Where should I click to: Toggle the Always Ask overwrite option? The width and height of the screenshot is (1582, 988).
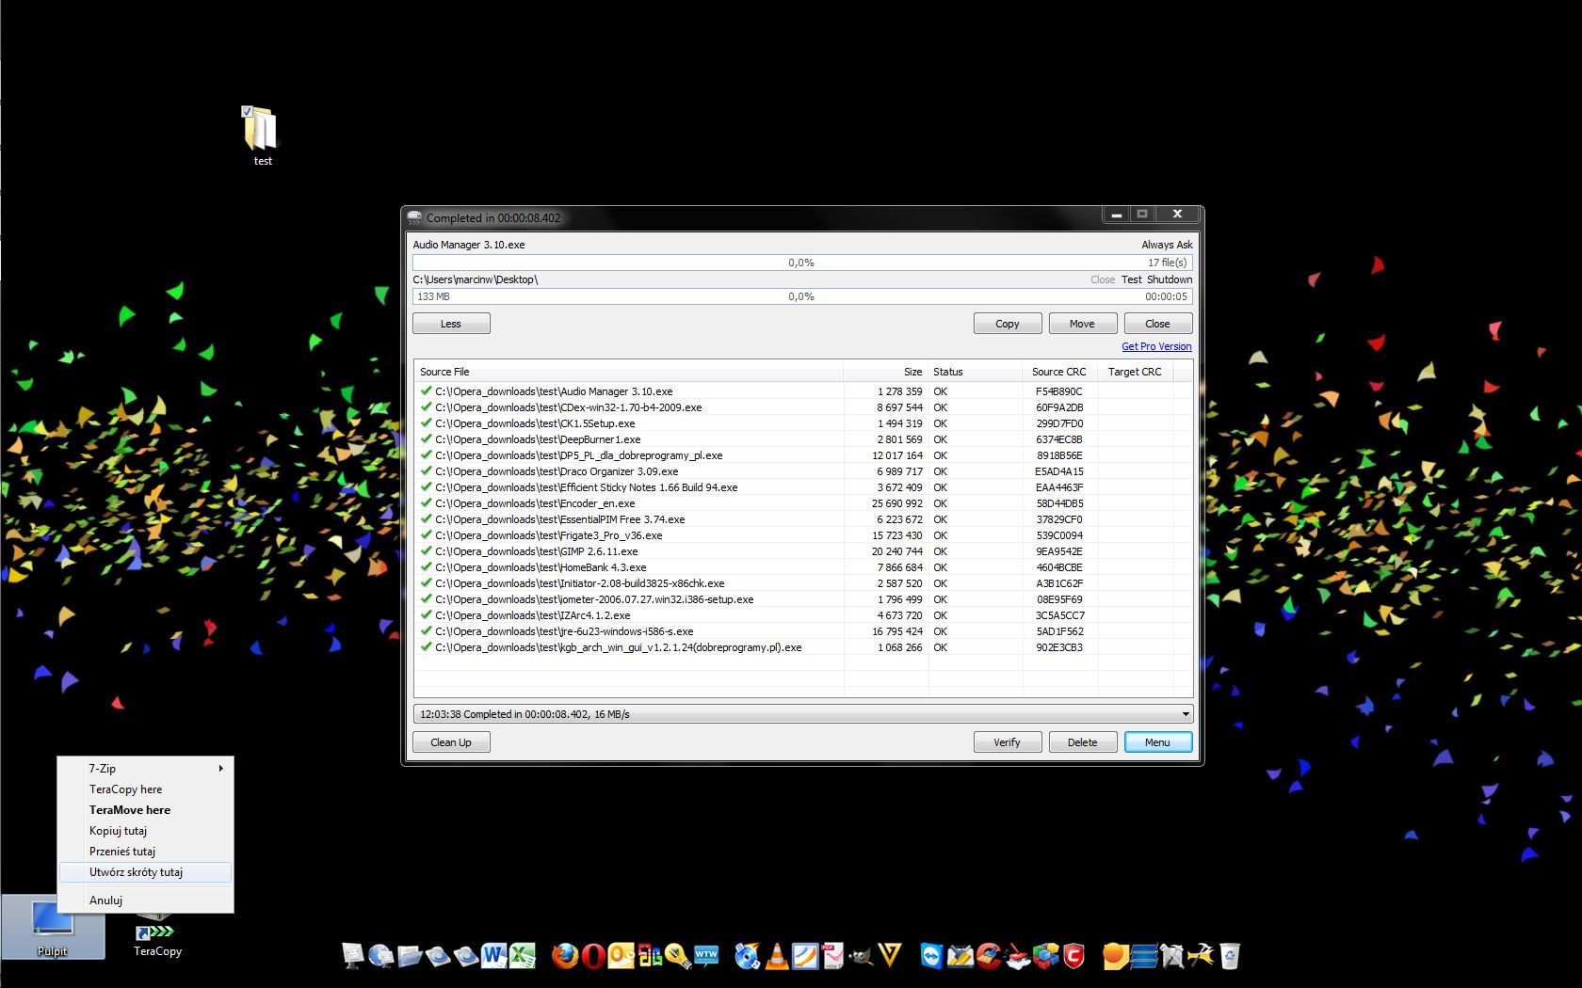[1167, 245]
